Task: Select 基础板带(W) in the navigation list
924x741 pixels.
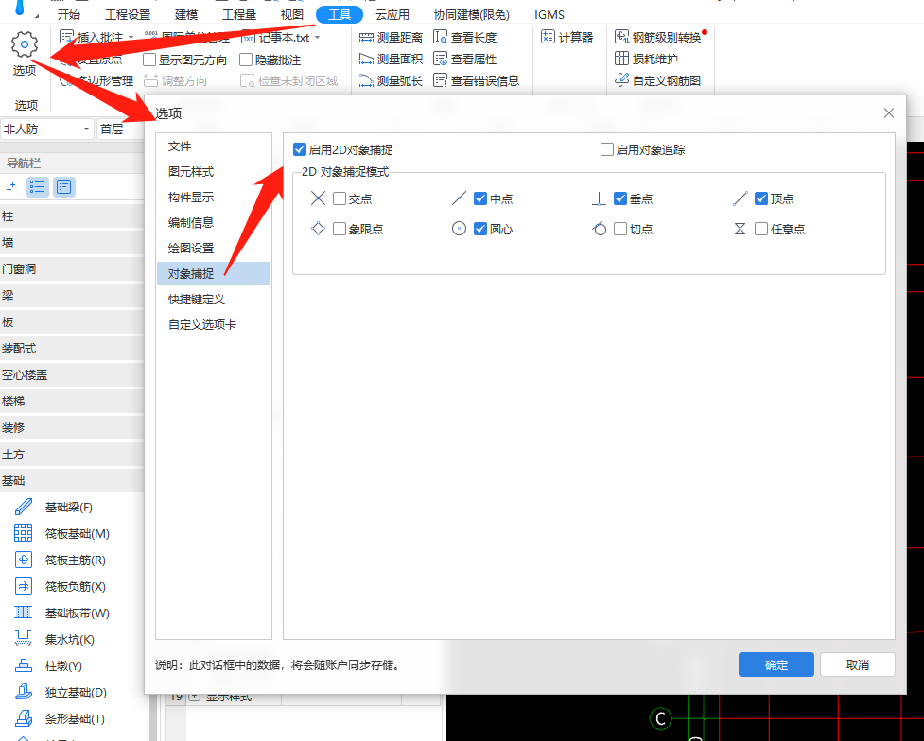Action: click(61, 613)
